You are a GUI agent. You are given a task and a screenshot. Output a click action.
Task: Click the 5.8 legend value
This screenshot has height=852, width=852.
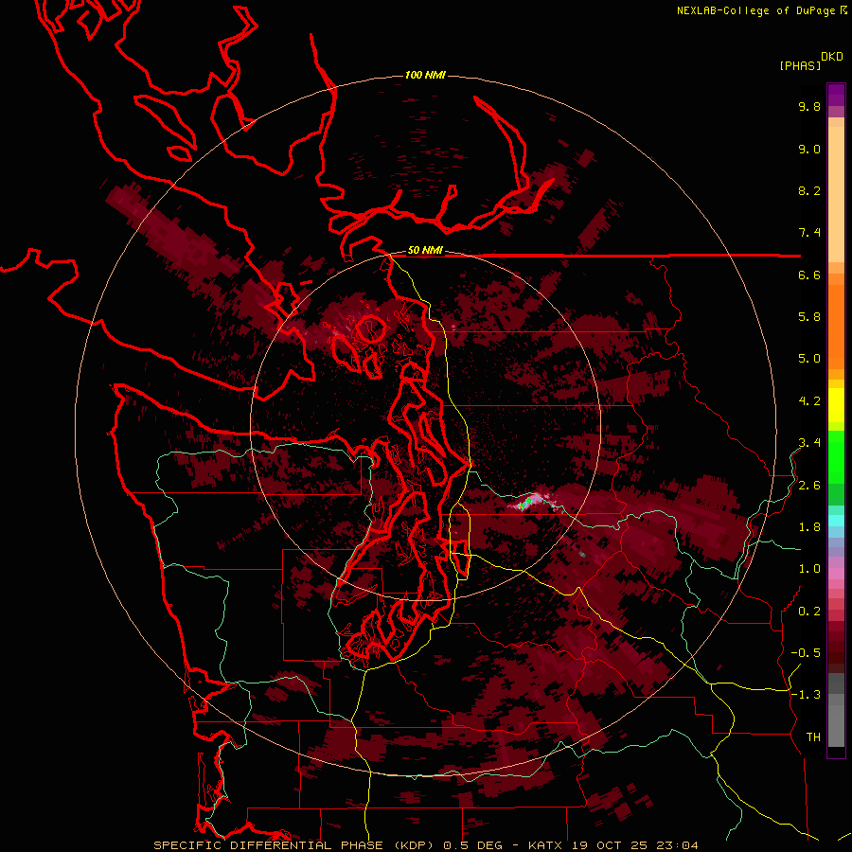tap(809, 317)
